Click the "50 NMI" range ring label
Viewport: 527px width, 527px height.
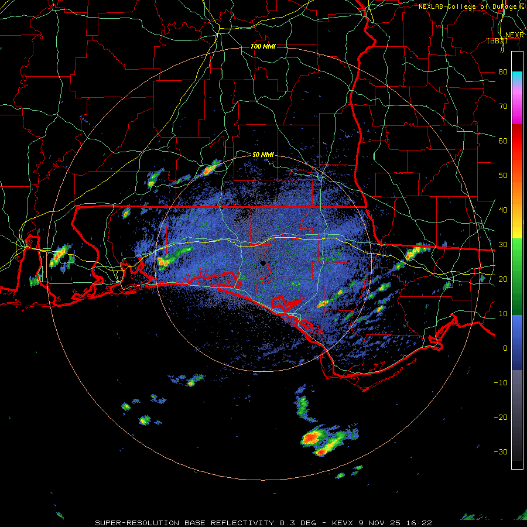coord(263,155)
